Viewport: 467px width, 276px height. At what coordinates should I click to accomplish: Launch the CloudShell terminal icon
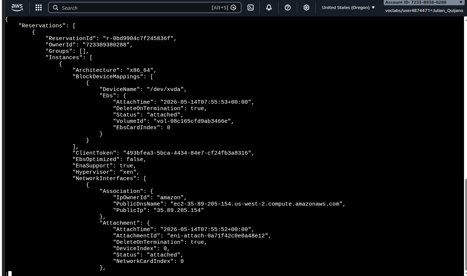click(x=251, y=7)
